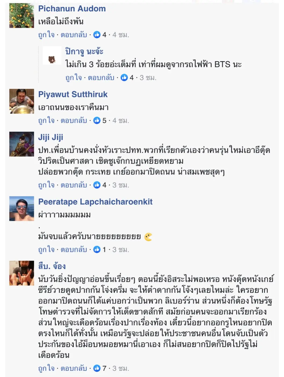
Task: Reply to ปิกาจู นะจ๊ะ's nested reply
Action: tap(101, 78)
